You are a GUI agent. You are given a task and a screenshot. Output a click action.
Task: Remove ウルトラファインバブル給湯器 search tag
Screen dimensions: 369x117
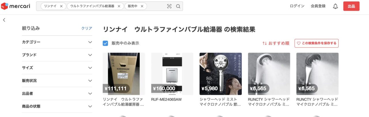pyautogui.click(x=119, y=6)
